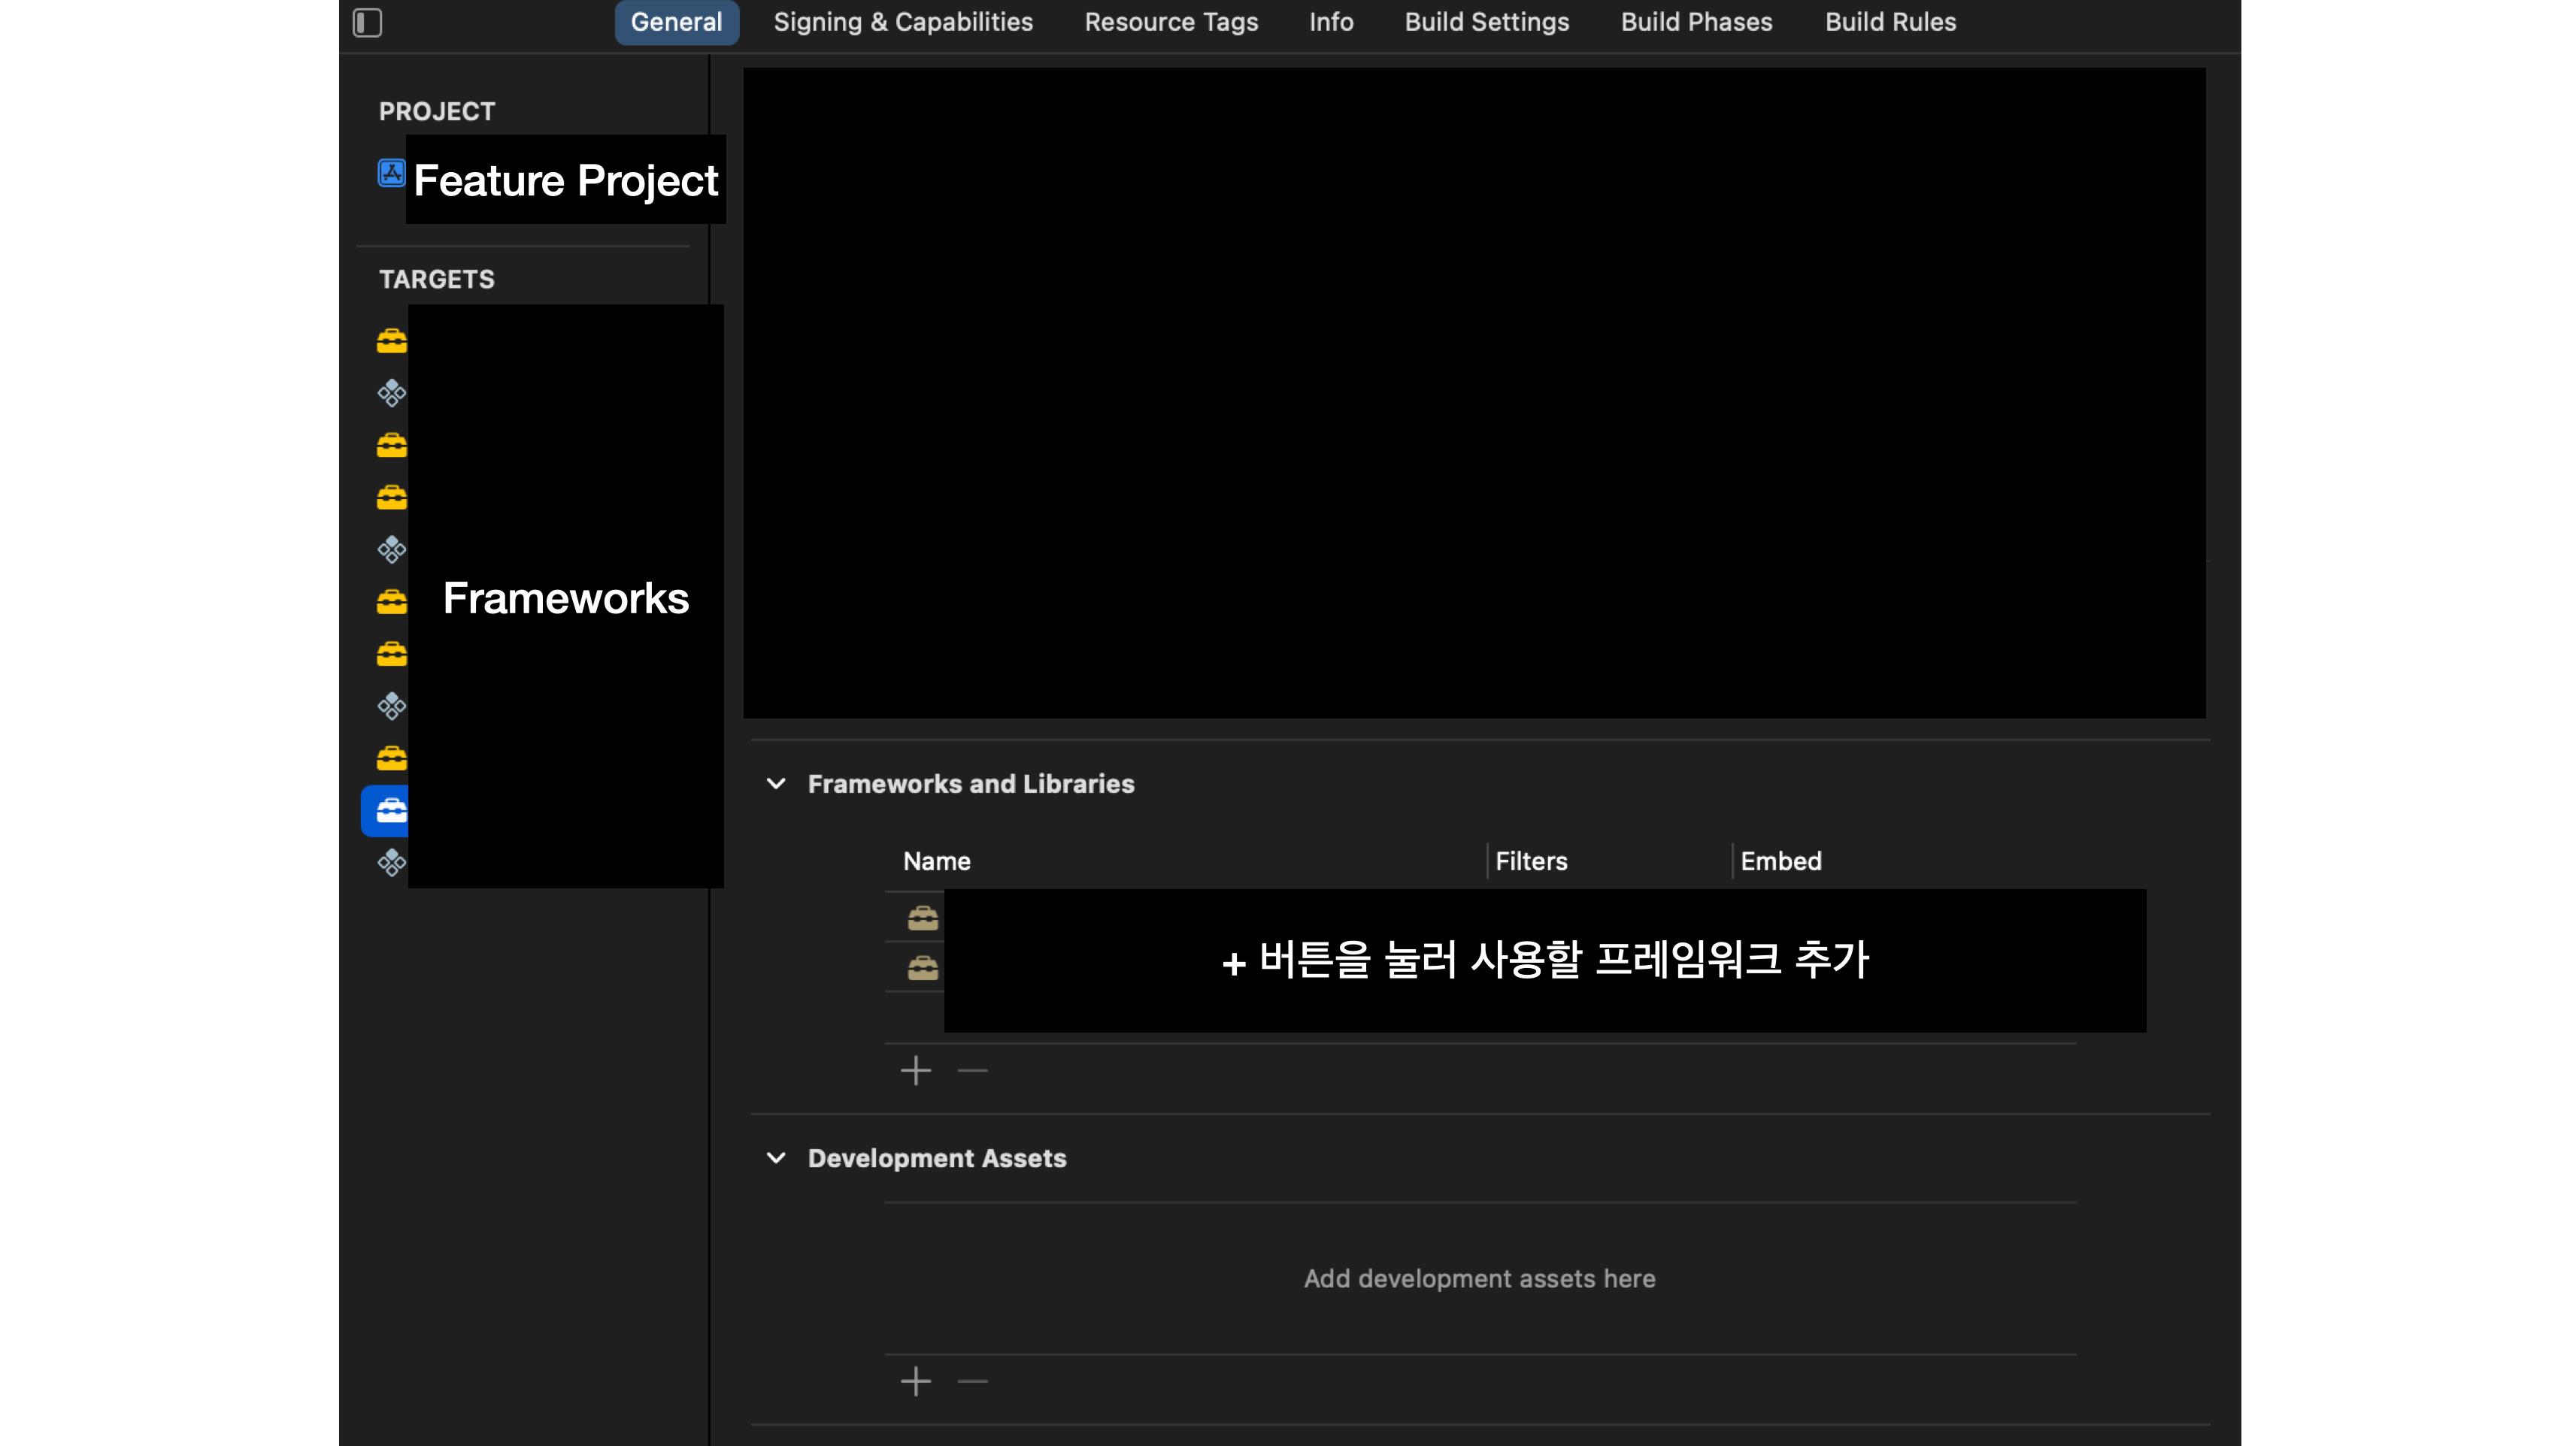
Task: Click first framework toolbox in libraries list
Action: (x=923, y=918)
